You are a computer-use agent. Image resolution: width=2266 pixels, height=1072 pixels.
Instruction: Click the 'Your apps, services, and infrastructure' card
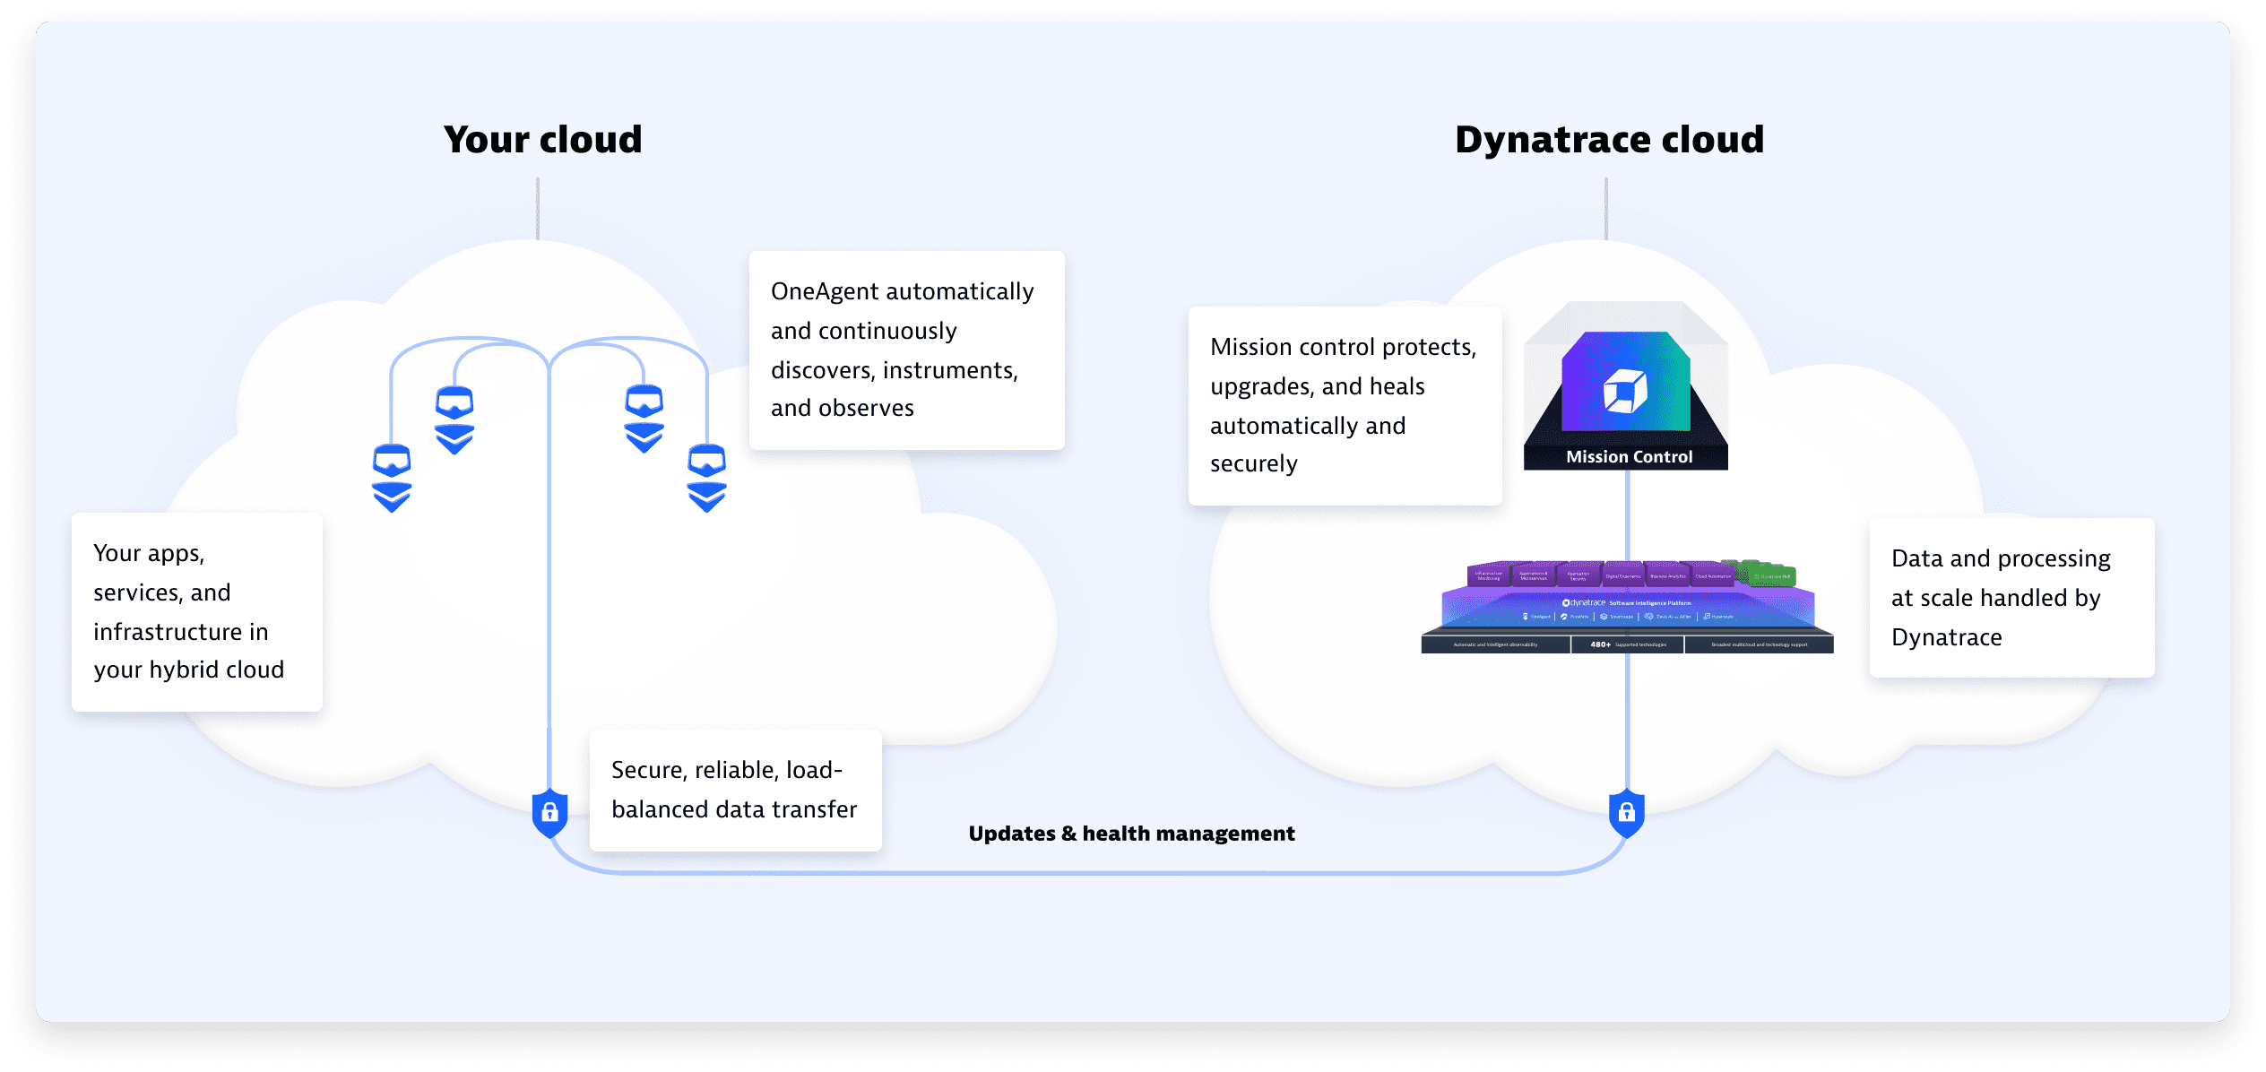click(197, 612)
